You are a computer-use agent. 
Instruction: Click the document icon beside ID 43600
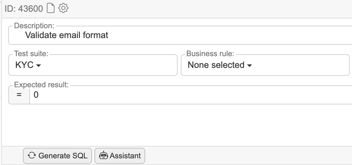pyautogui.click(x=50, y=9)
